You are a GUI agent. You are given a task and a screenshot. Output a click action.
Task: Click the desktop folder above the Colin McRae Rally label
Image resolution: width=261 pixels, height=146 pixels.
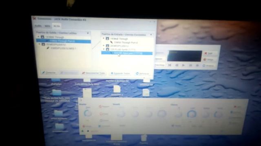coord(57,93)
